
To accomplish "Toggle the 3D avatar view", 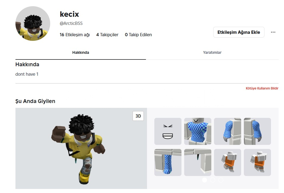I will click(x=138, y=116).
